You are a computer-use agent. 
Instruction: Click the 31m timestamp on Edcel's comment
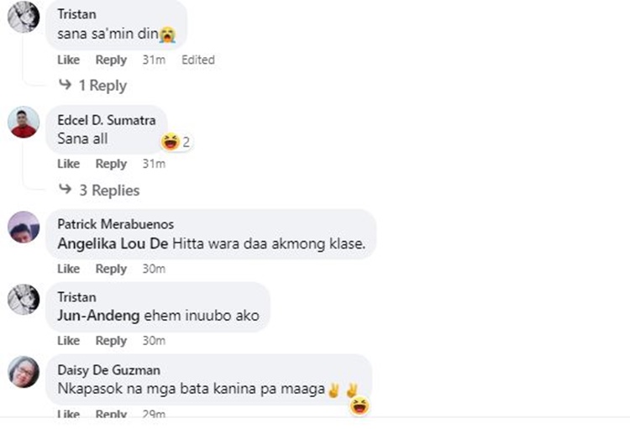pos(154,164)
